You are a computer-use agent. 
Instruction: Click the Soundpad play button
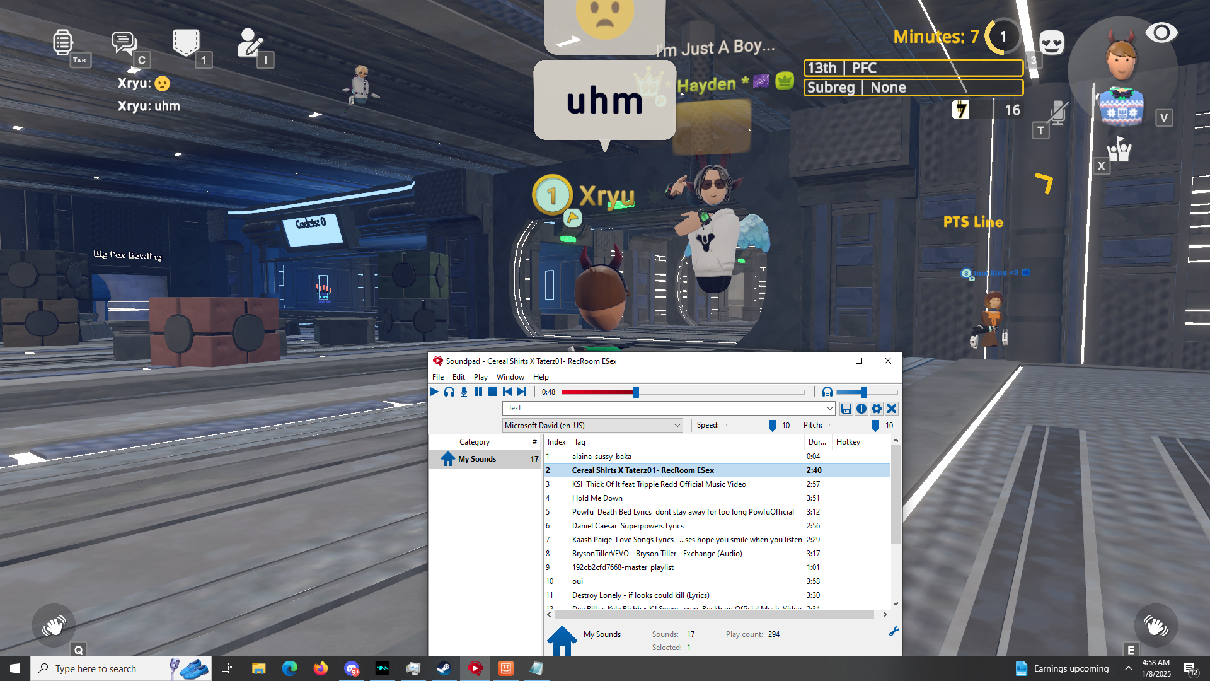pyautogui.click(x=434, y=392)
